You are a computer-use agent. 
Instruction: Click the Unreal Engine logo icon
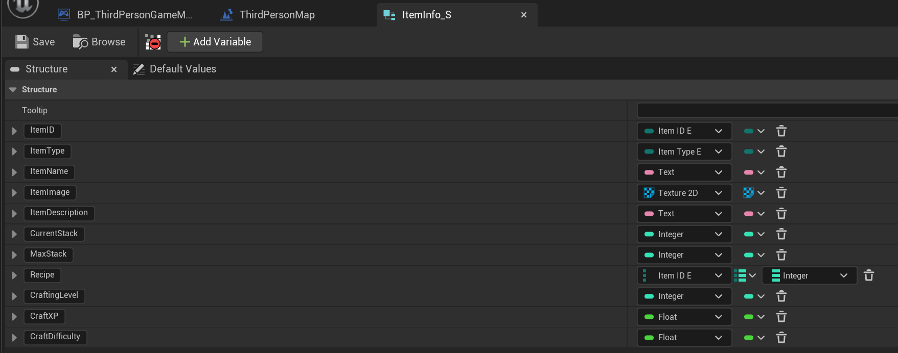coord(23,7)
